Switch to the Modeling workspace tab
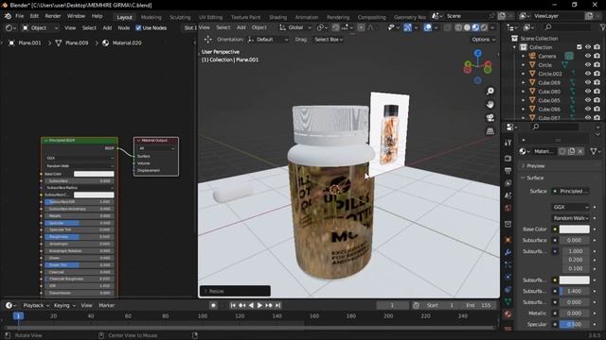The image size is (606, 340). [151, 17]
